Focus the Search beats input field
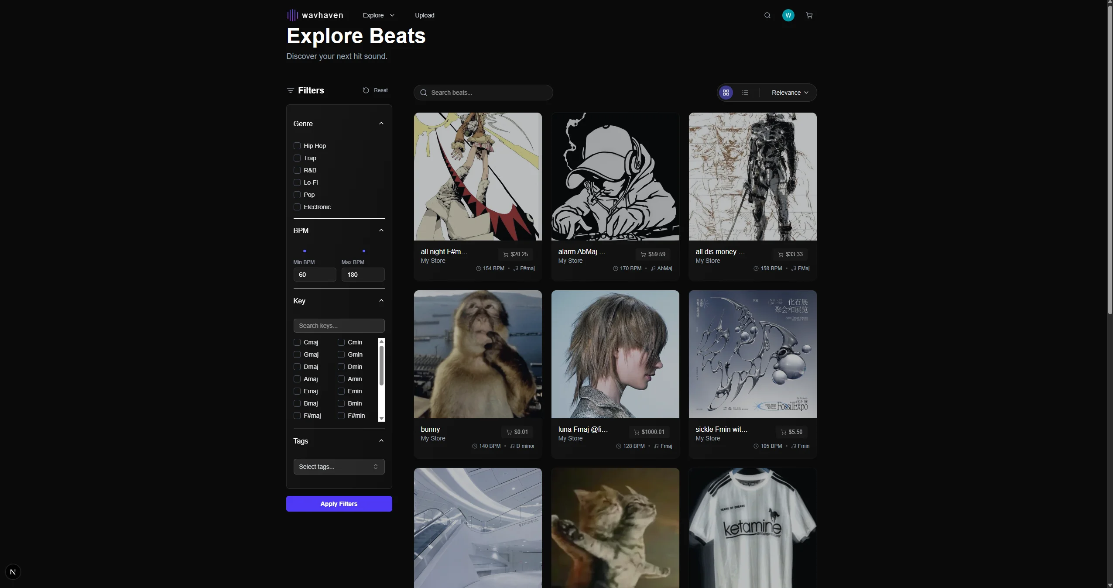Viewport: 1113px width, 588px height. pos(483,93)
